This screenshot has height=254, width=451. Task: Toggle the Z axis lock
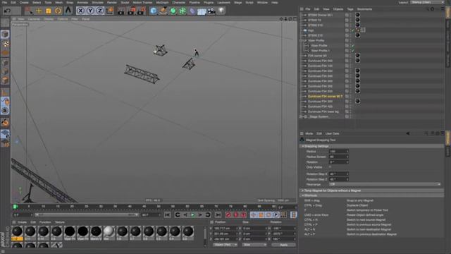[100, 11]
